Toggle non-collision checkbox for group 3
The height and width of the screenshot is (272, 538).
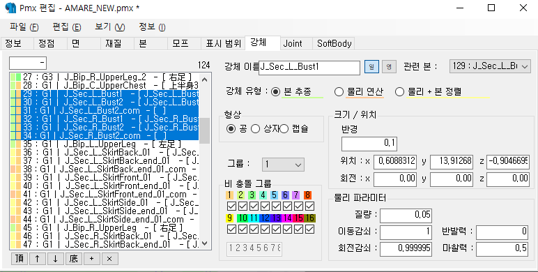(254, 206)
